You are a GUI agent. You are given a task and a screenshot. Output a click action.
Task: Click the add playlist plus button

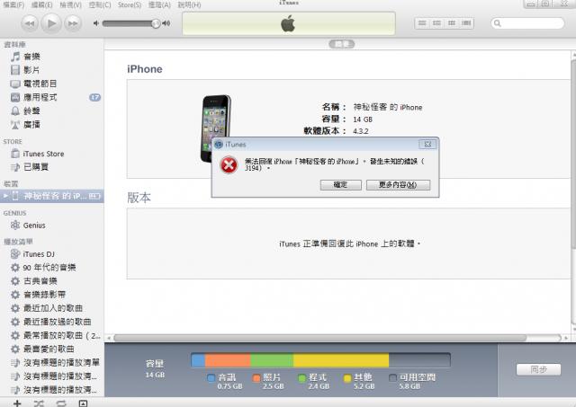point(17,403)
